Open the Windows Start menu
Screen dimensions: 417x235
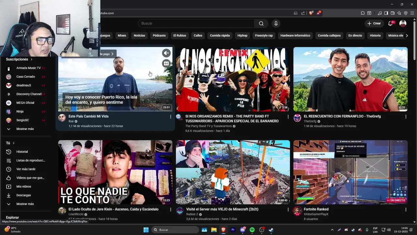click(x=146, y=230)
